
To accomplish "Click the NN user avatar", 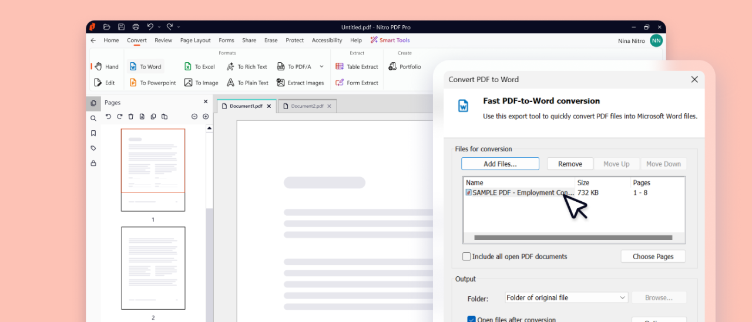I will coord(656,40).
